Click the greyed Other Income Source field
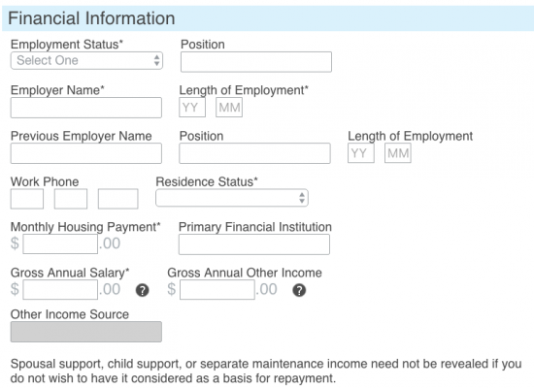The height and width of the screenshot is (388, 534). click(x=86, y=332)
